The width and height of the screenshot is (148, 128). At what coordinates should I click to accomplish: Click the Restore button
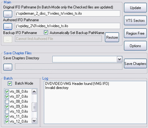tap(112, 37)
